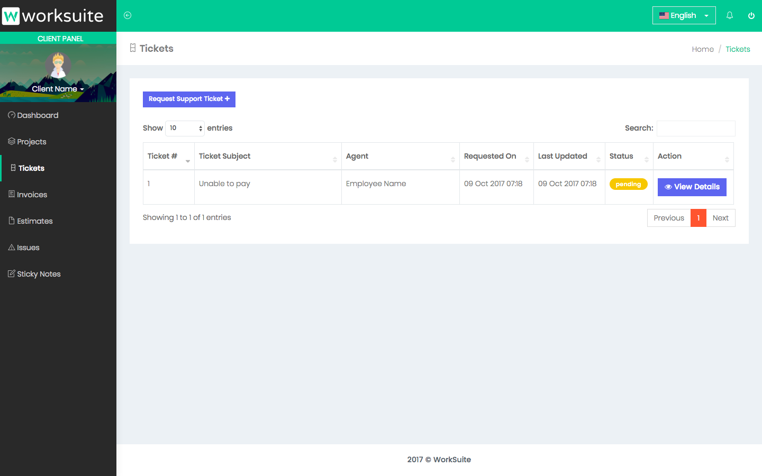Viewport: 762px width, 476px height.
Task: Go to Projects in the sidebar
Action: point(32,142)
